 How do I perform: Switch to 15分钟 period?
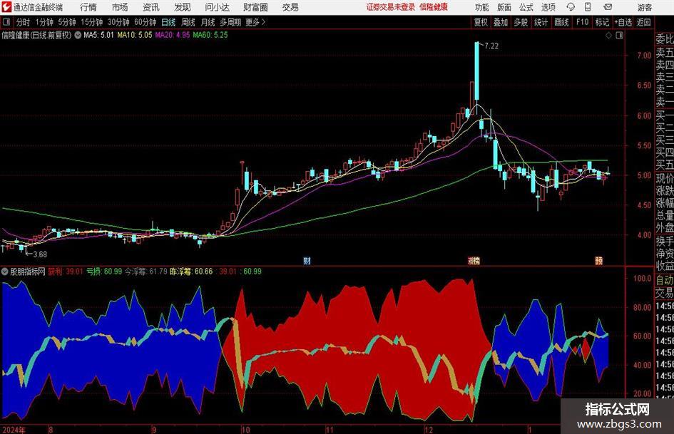click(91, 22)
